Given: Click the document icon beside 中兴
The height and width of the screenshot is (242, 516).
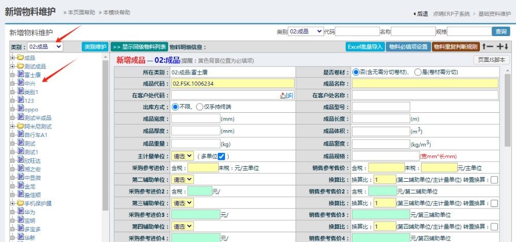Looking at the screenshot, I should (x=21, y=83).
